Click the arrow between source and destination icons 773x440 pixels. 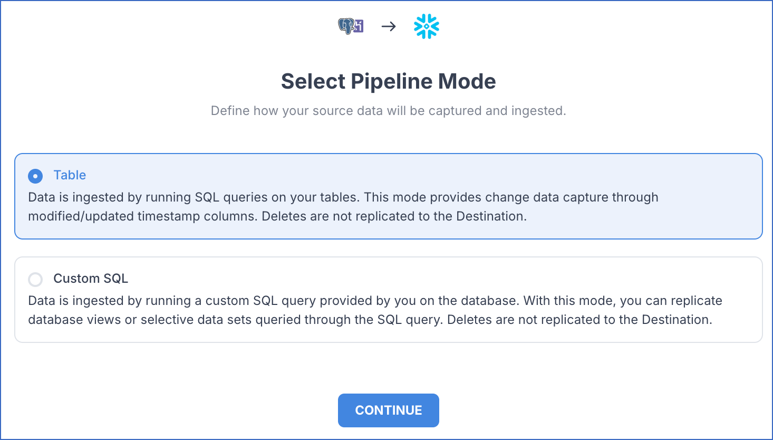click(x=389, y=26)
